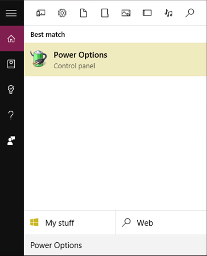The width and height of the screenshot is (207, 256).
Task: Filter search results by Documents
Action: coord(83,13)
